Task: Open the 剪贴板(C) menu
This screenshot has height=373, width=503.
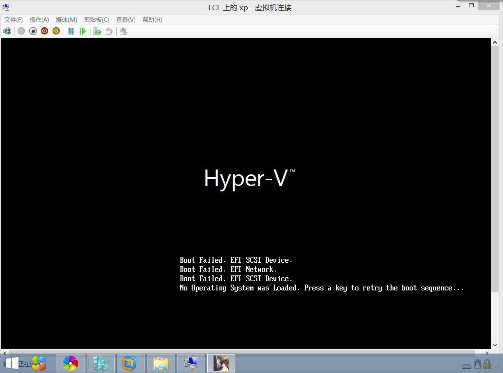Action: pos(96,20)
